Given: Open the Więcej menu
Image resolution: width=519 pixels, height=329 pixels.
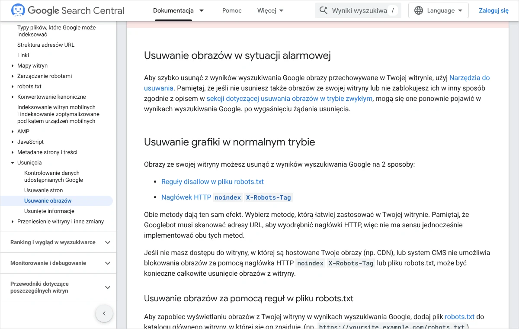Looking at the screenshot, I should (270, 10).
